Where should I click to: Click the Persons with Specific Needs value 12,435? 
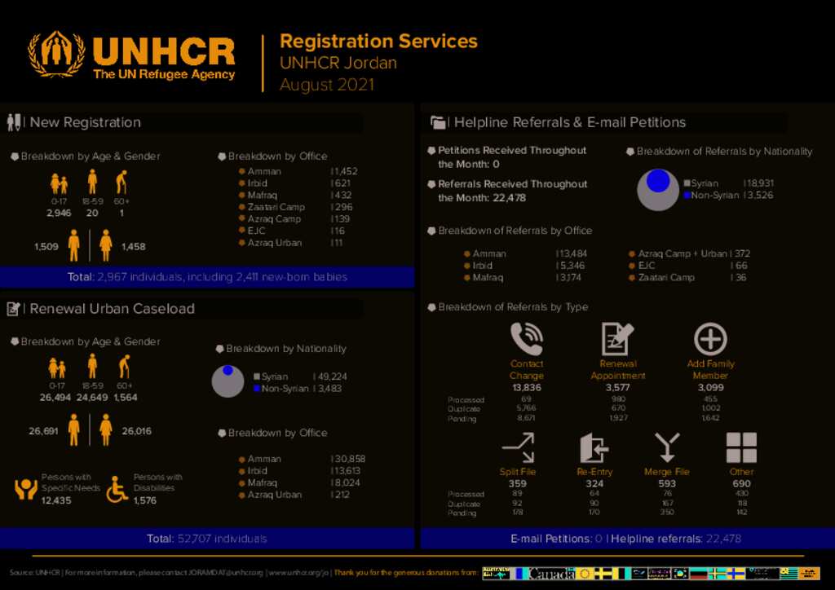[56, 500]
